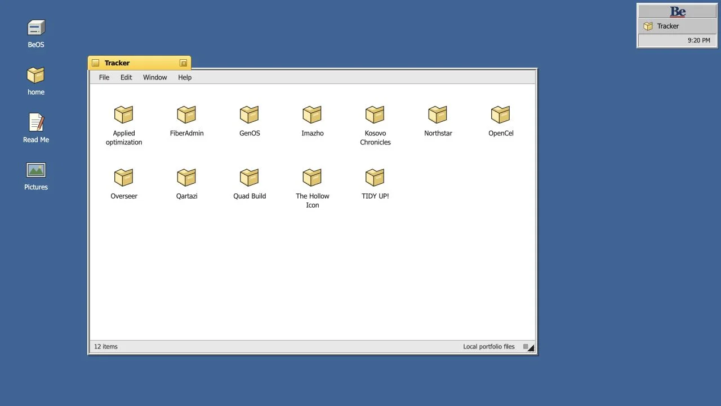Click the Tracker window title tab
This screenshot has width=721, height=406.
(x=139, y=63)
